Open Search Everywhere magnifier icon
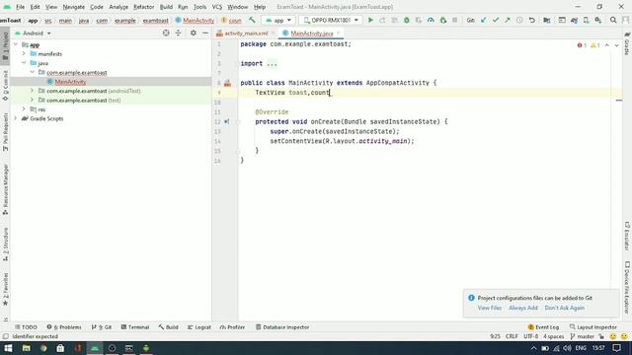The image size is (632, 355). pos(613,20)
